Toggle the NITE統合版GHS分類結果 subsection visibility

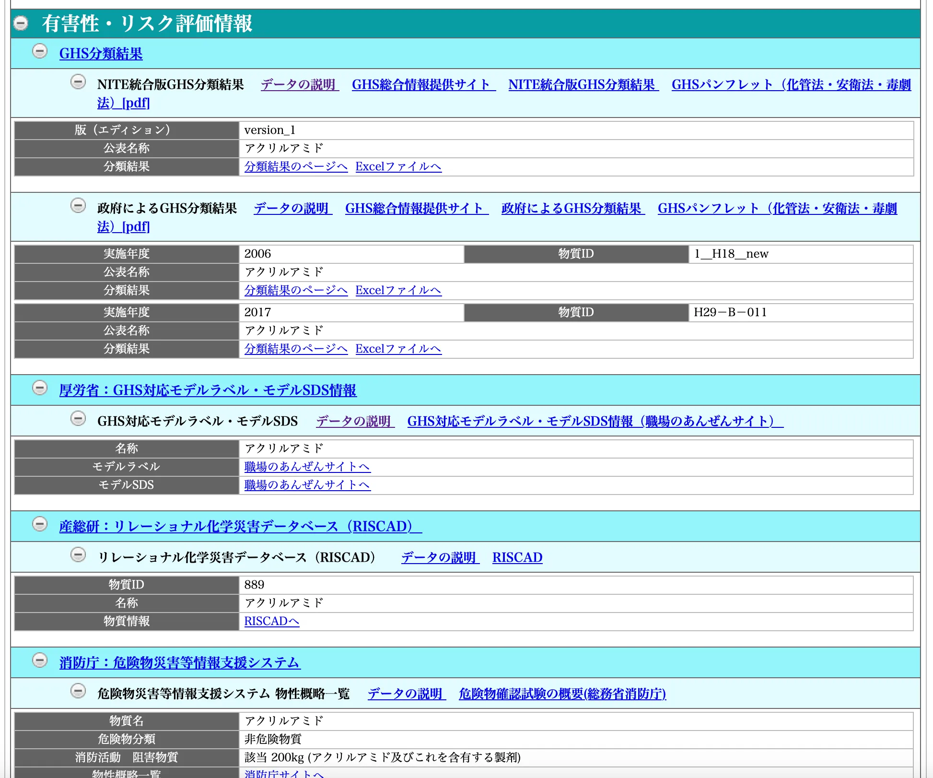pos(78,83)
